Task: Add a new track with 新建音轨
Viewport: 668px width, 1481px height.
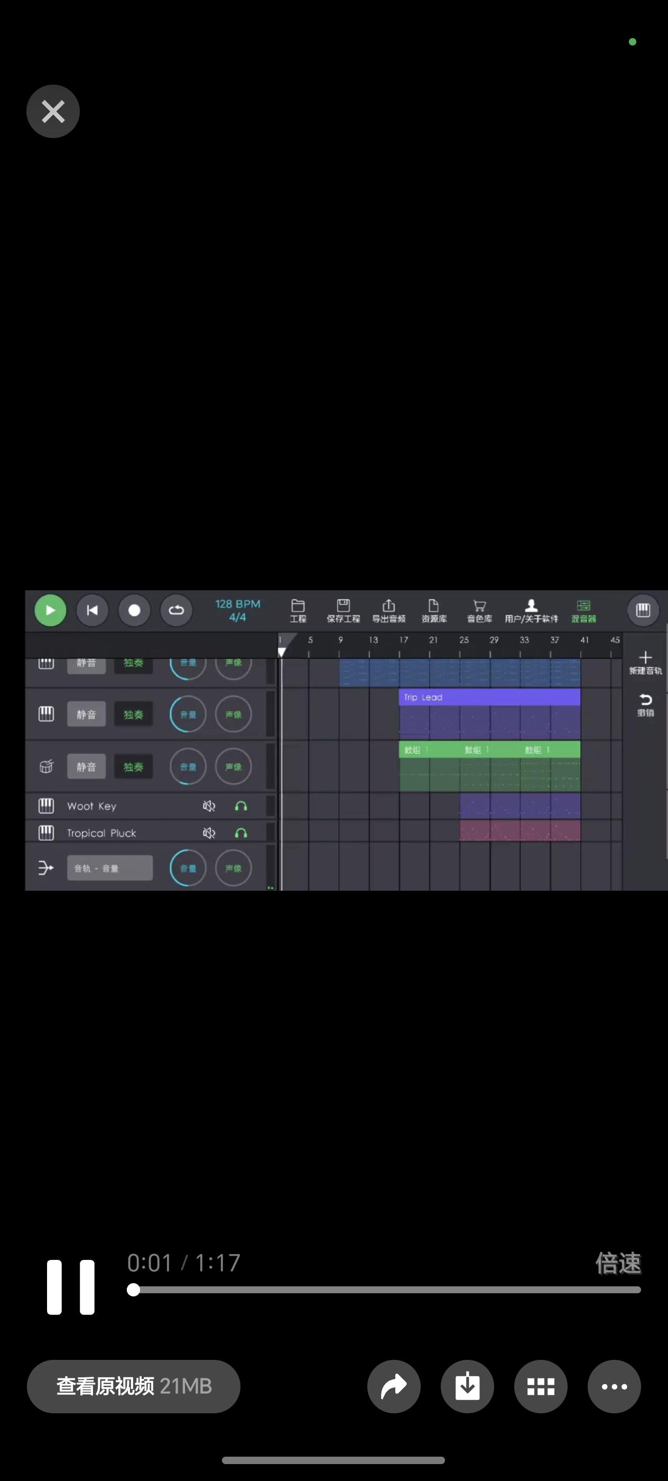Action: (x=645, y=662)
